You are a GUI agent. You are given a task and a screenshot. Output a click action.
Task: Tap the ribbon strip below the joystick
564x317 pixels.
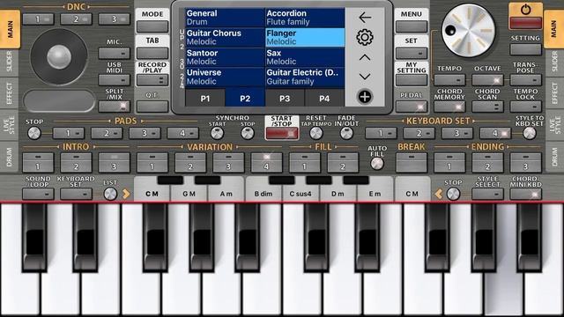59,100
